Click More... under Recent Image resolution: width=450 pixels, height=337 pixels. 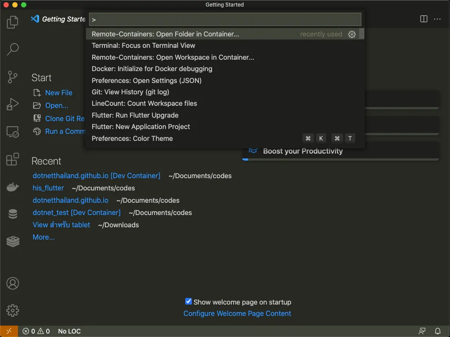pos(43,237)
